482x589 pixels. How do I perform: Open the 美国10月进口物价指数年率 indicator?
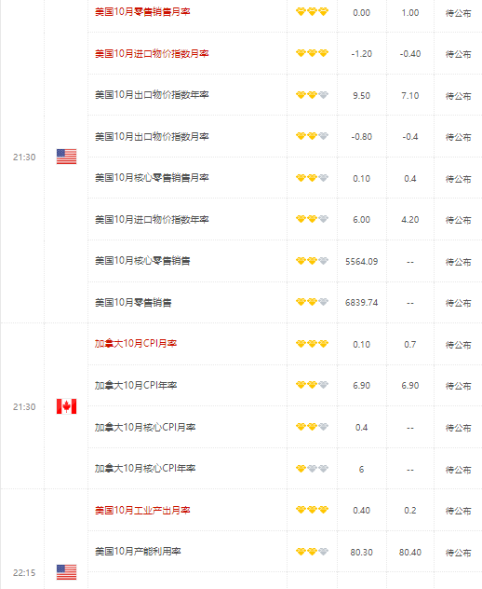[152, 219]
